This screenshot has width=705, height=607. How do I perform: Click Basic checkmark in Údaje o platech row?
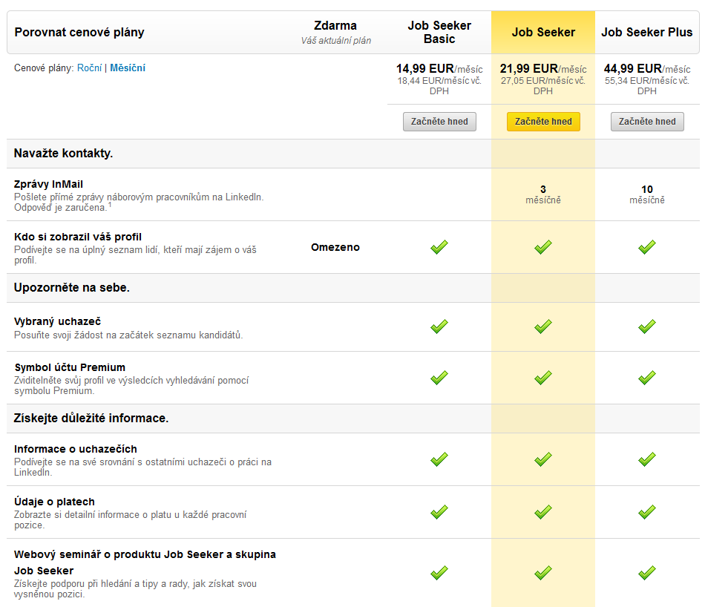click(x=439, y=512)
